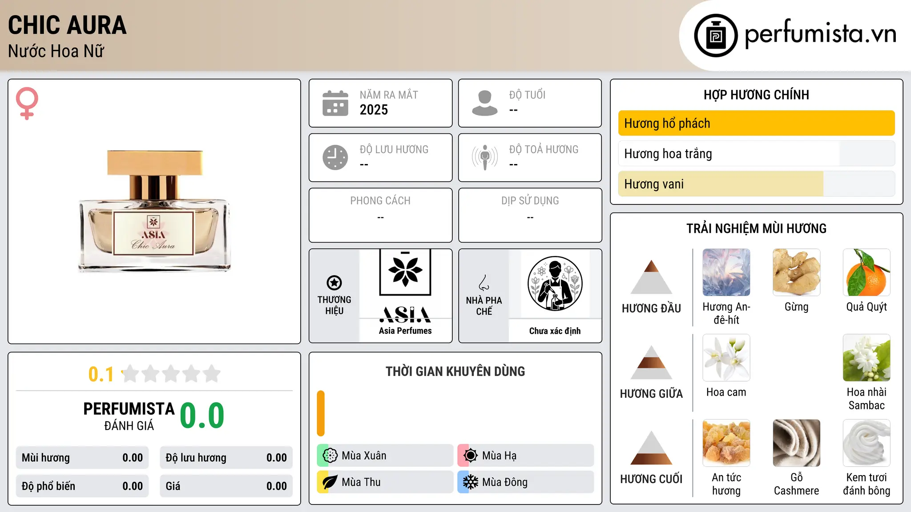Click the NĂM RA MẮT label

[x=389, y=95]
